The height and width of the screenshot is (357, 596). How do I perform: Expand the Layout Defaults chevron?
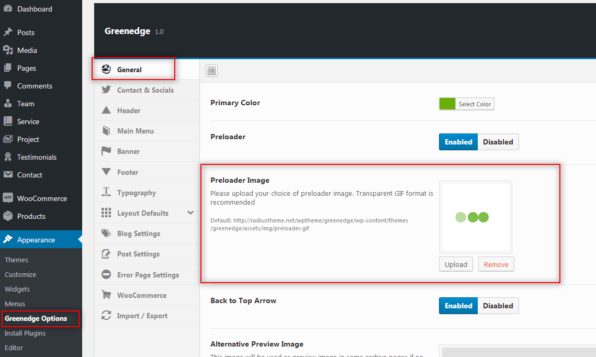pyautogui.click(x=190, y=213)
